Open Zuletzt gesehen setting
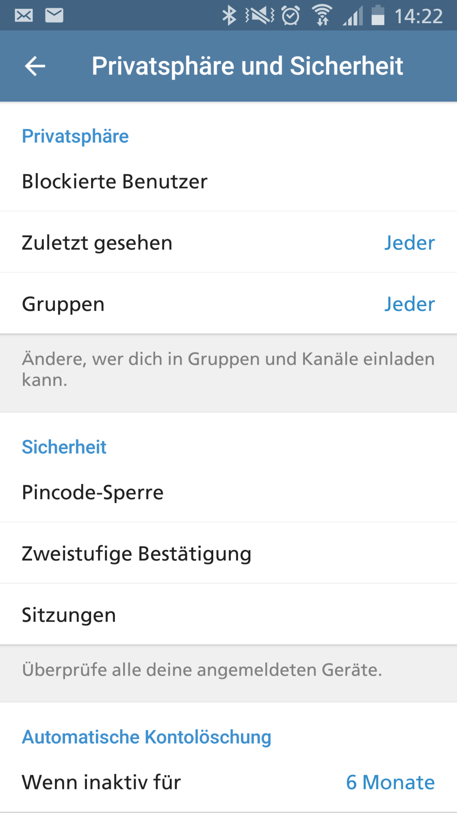 (x=97, y=243)
